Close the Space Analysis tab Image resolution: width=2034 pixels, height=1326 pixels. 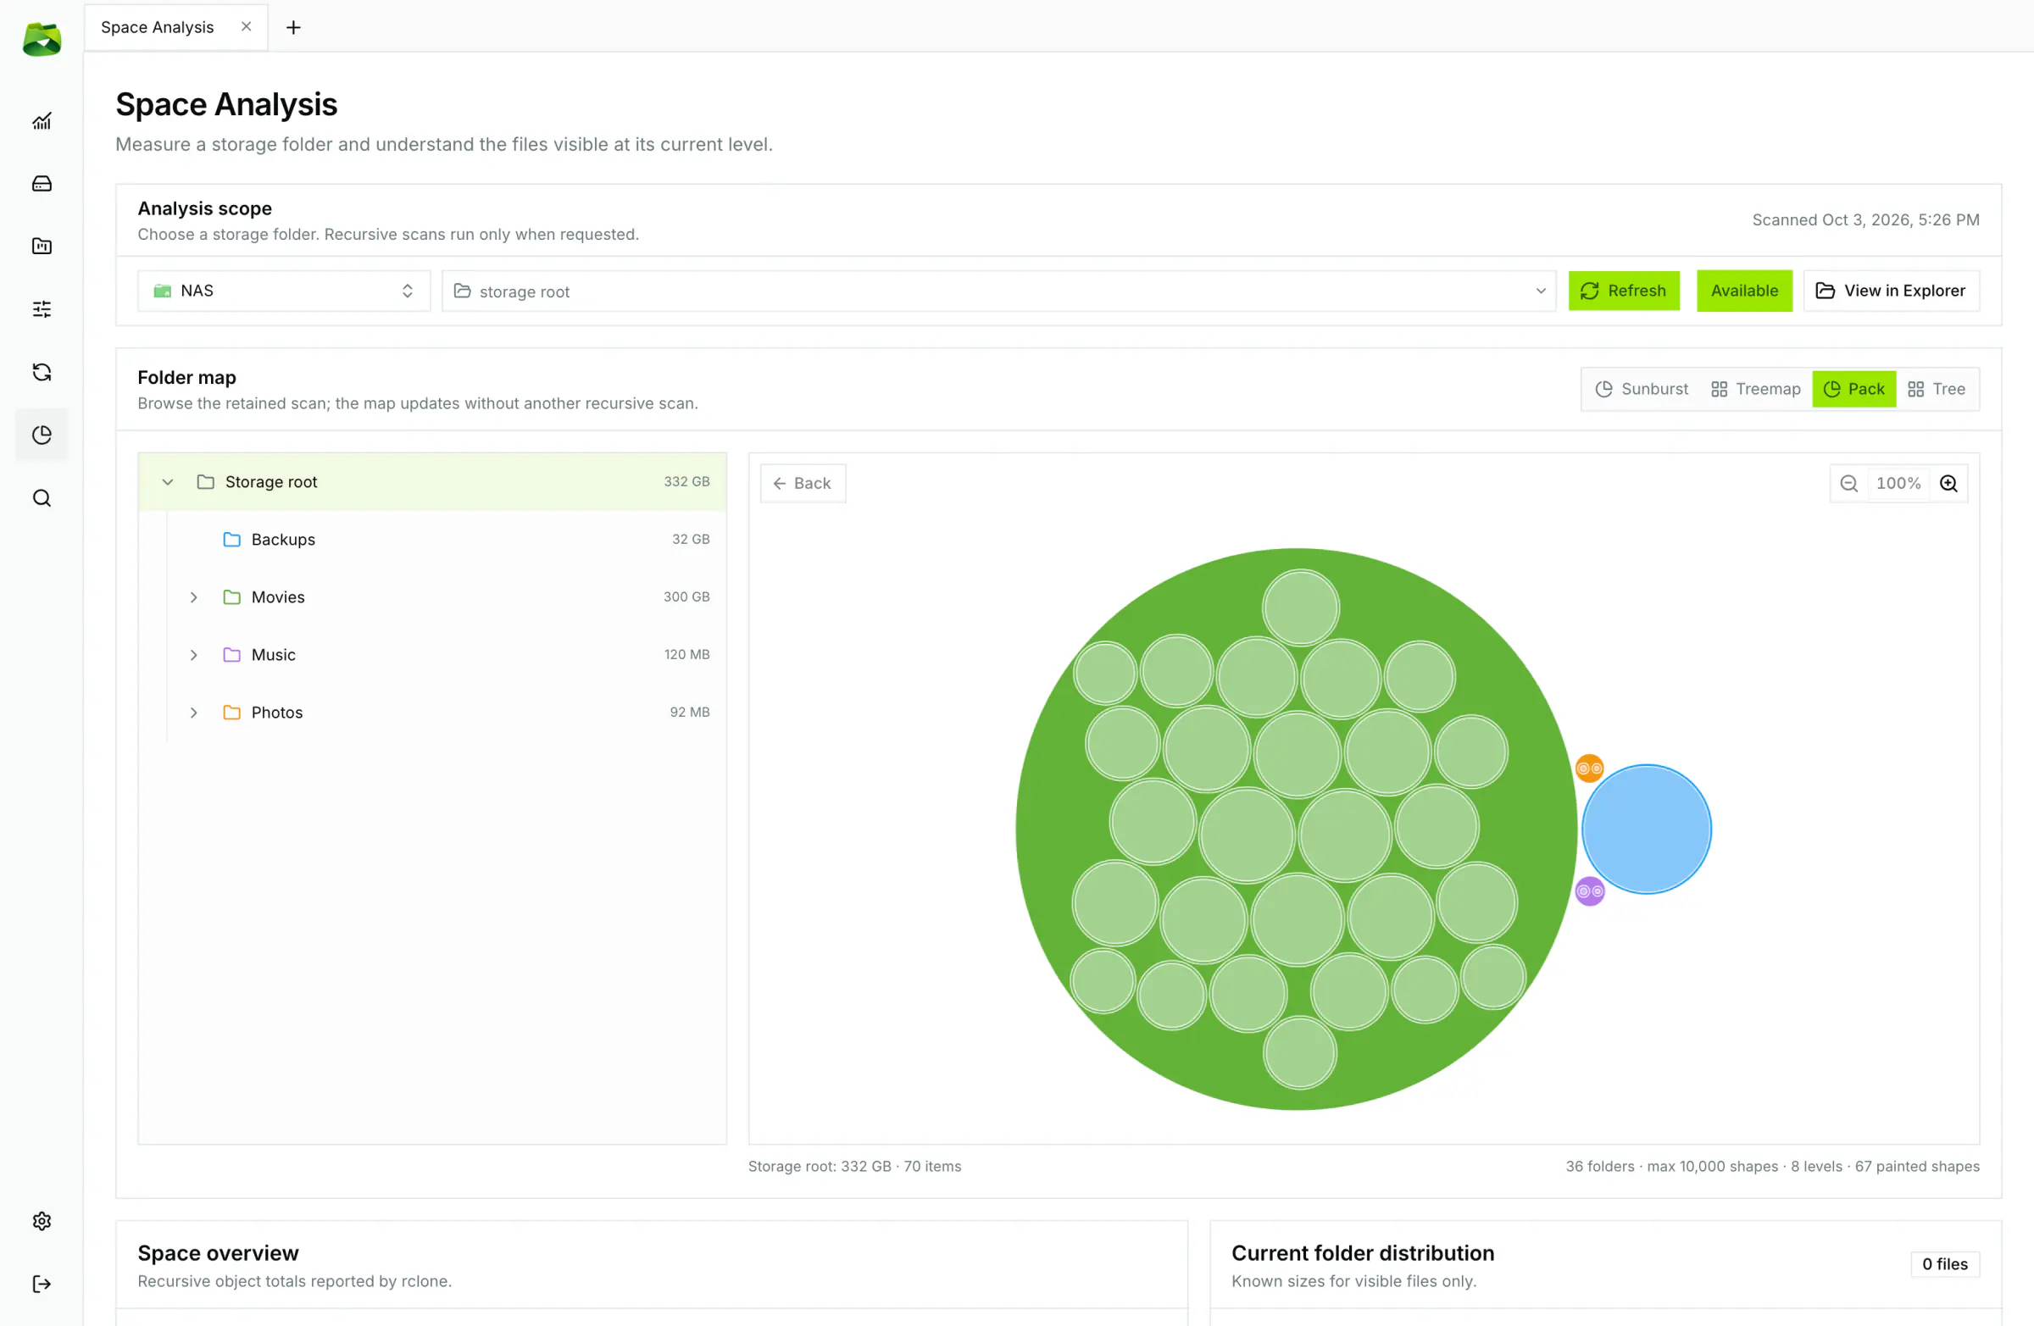point(246,26)
